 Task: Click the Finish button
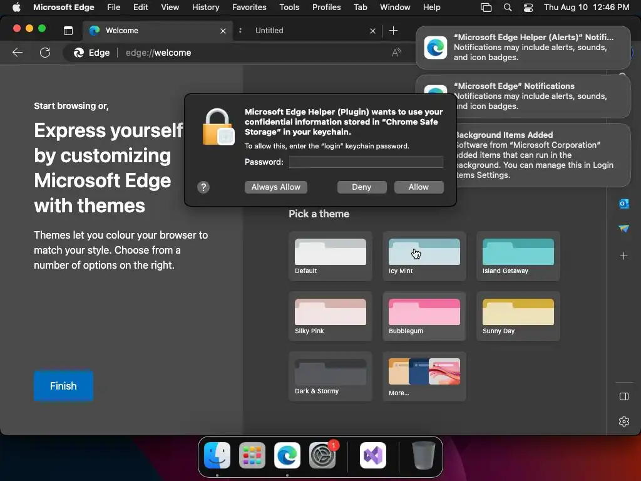coord(63,386)
